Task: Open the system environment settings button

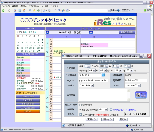Action: 28,108
